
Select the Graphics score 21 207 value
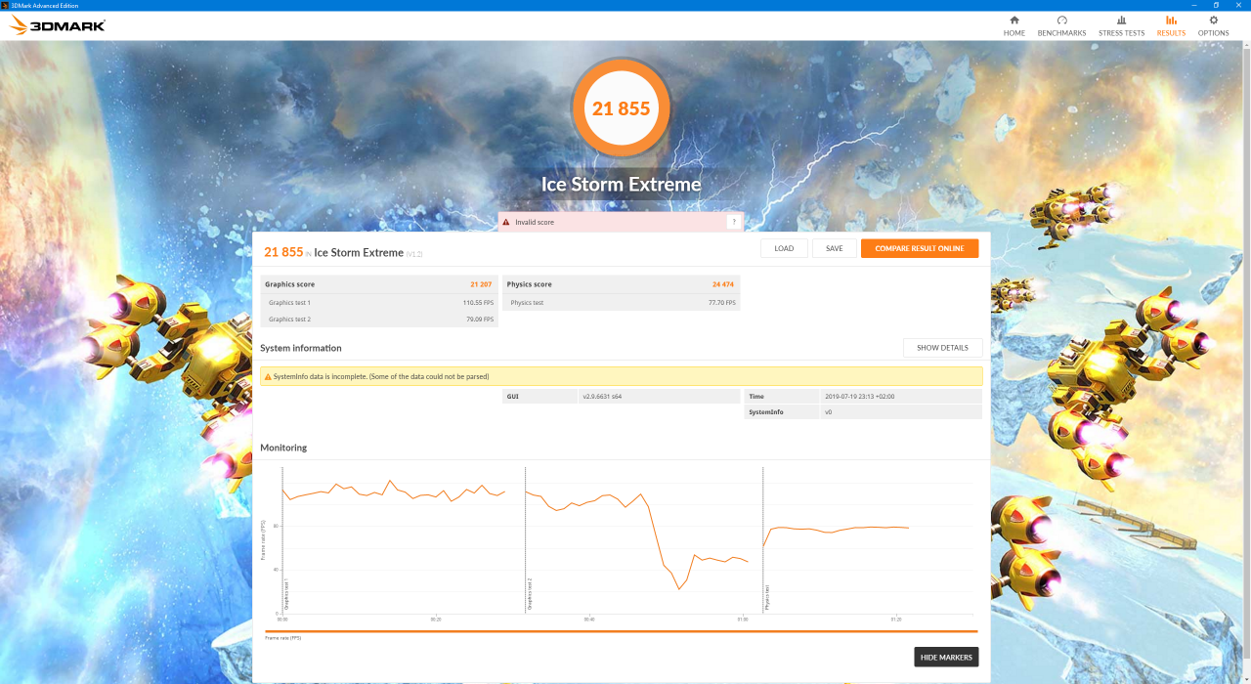[x=481, y=284]
